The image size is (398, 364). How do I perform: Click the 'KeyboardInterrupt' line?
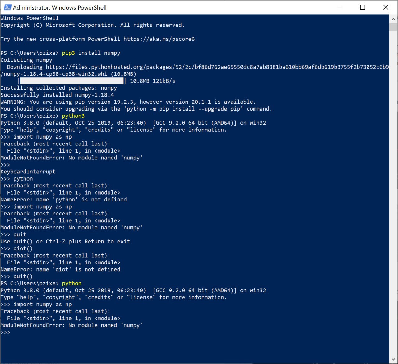point(28,172)
